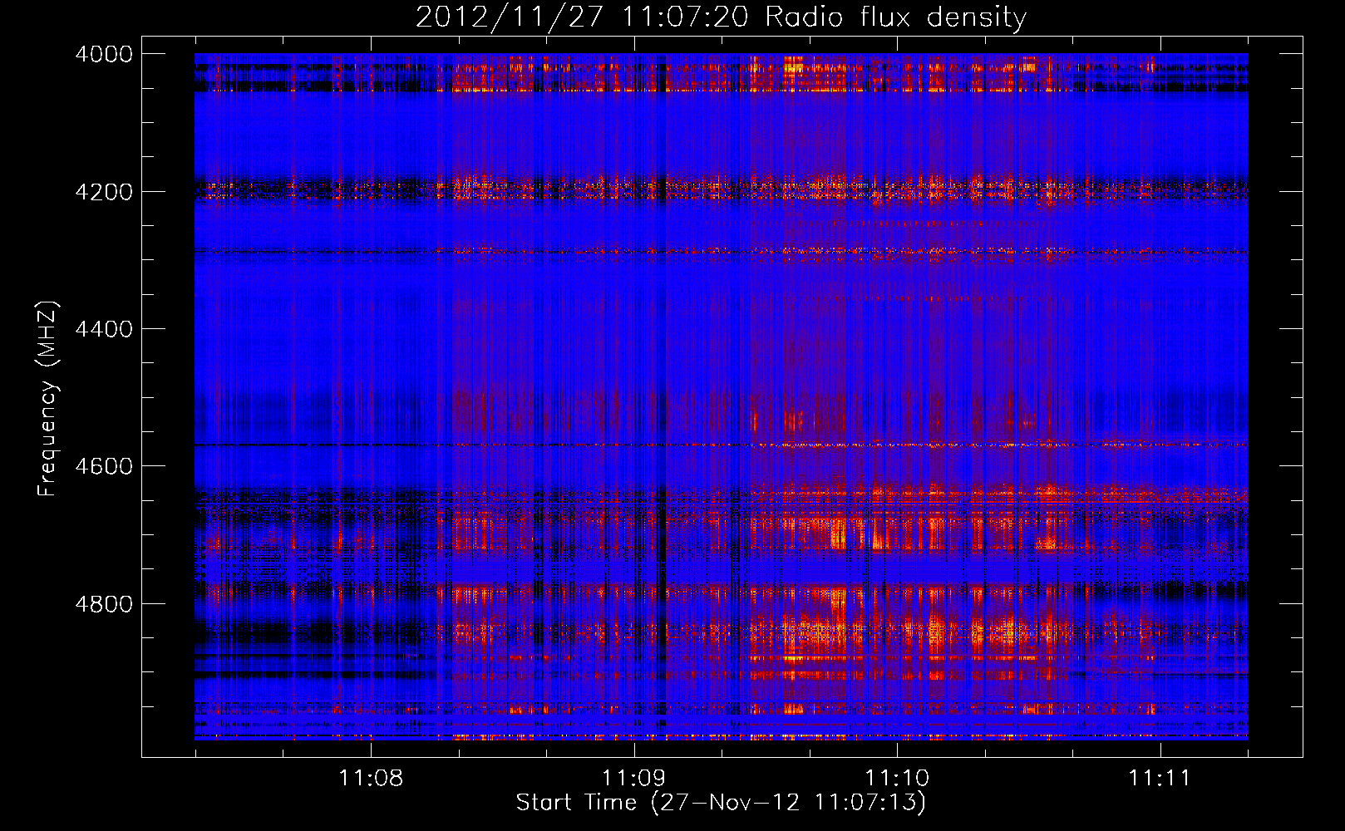The height and width of the screenshot is (831, 1345).
Task: Click the 11:09 time axis label
Action: coord(633,778)
